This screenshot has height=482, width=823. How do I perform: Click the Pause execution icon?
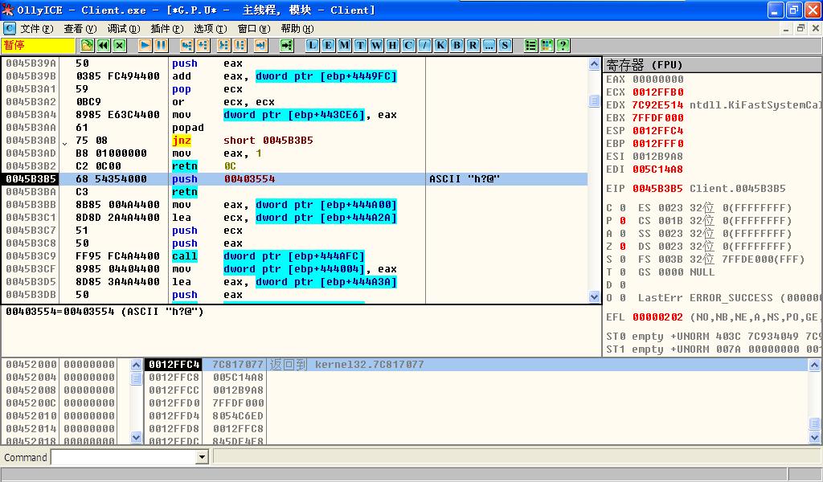[x=161, y=46]
